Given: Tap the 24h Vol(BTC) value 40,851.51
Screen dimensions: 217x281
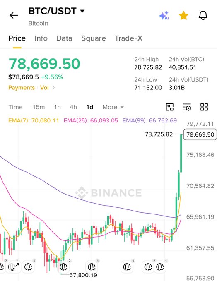Looking at the screenshot, I should tap(182, 67).
